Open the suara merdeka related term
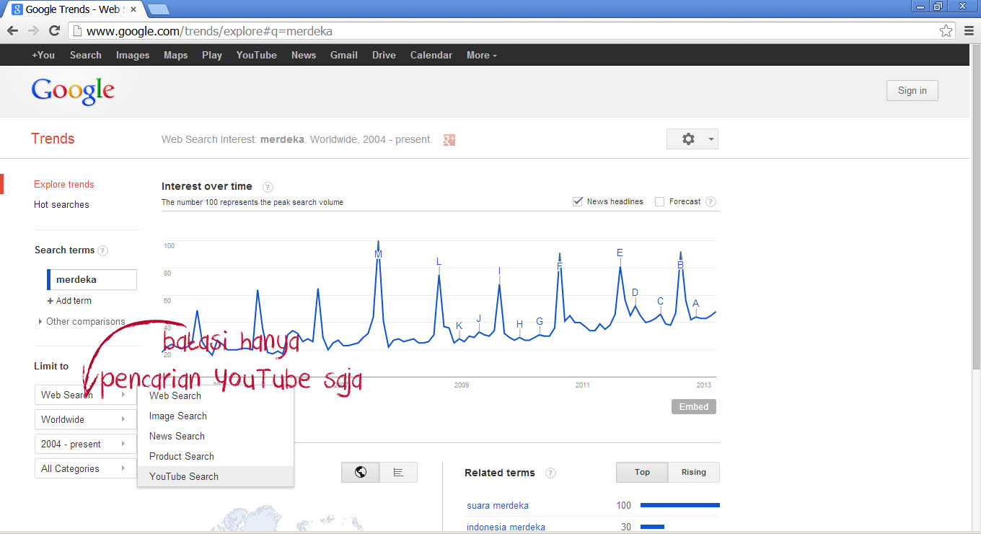Viewport: 981px width, 534px height. point(498,505)
